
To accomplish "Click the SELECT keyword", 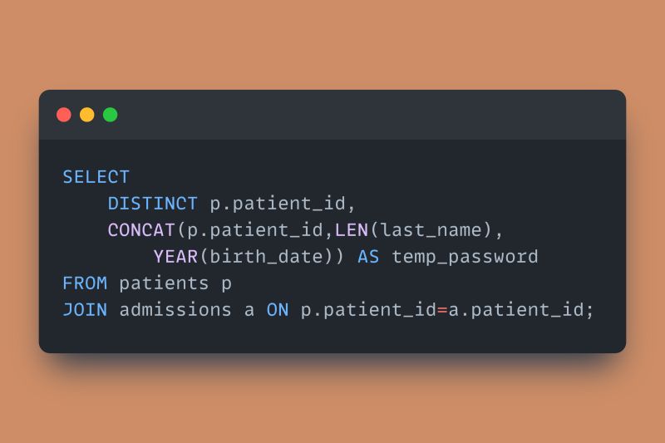I will (96, 177).
